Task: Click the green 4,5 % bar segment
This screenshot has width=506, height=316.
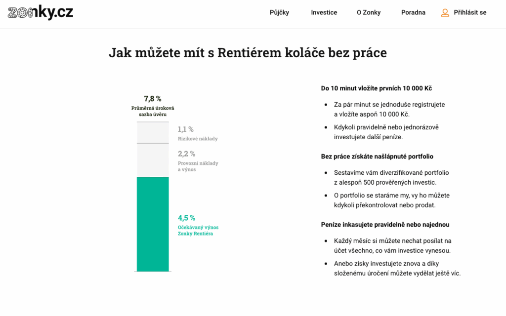Action: [x=153, y=224]
